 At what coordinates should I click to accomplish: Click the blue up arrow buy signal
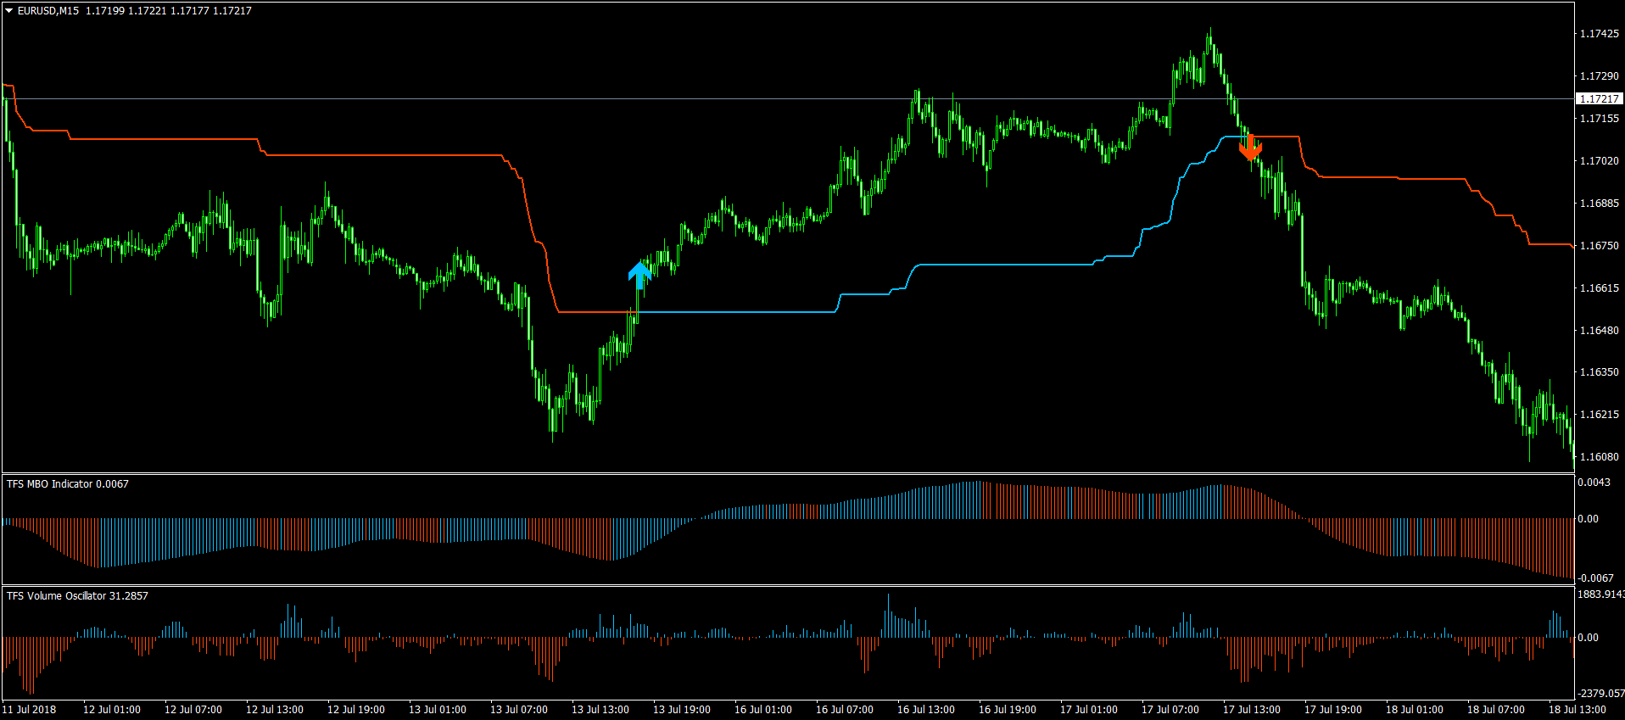[x=639, y=274]
